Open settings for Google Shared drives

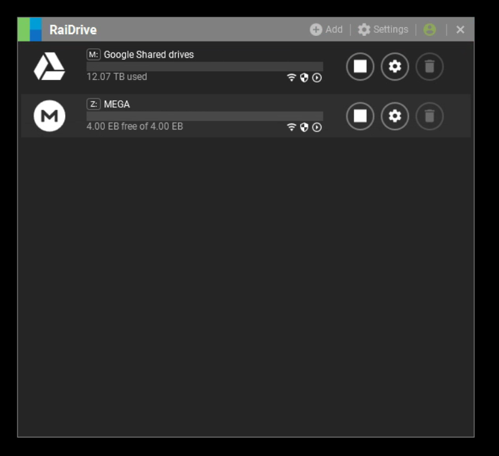coord(395,66)
